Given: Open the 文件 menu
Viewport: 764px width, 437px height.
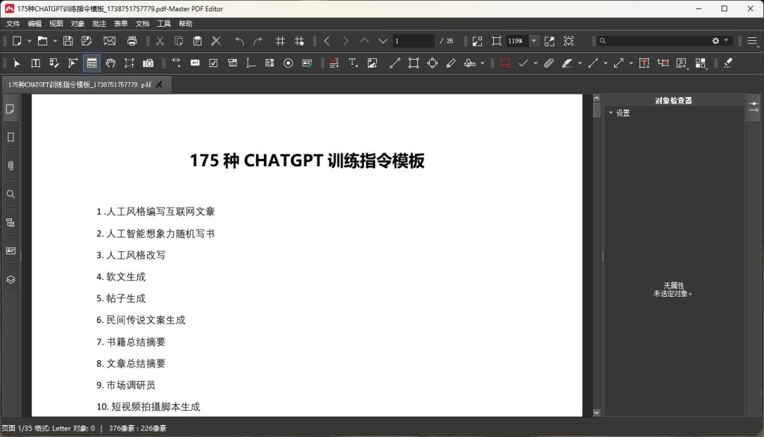Looking at the screenshot, I should pos(13,24).
